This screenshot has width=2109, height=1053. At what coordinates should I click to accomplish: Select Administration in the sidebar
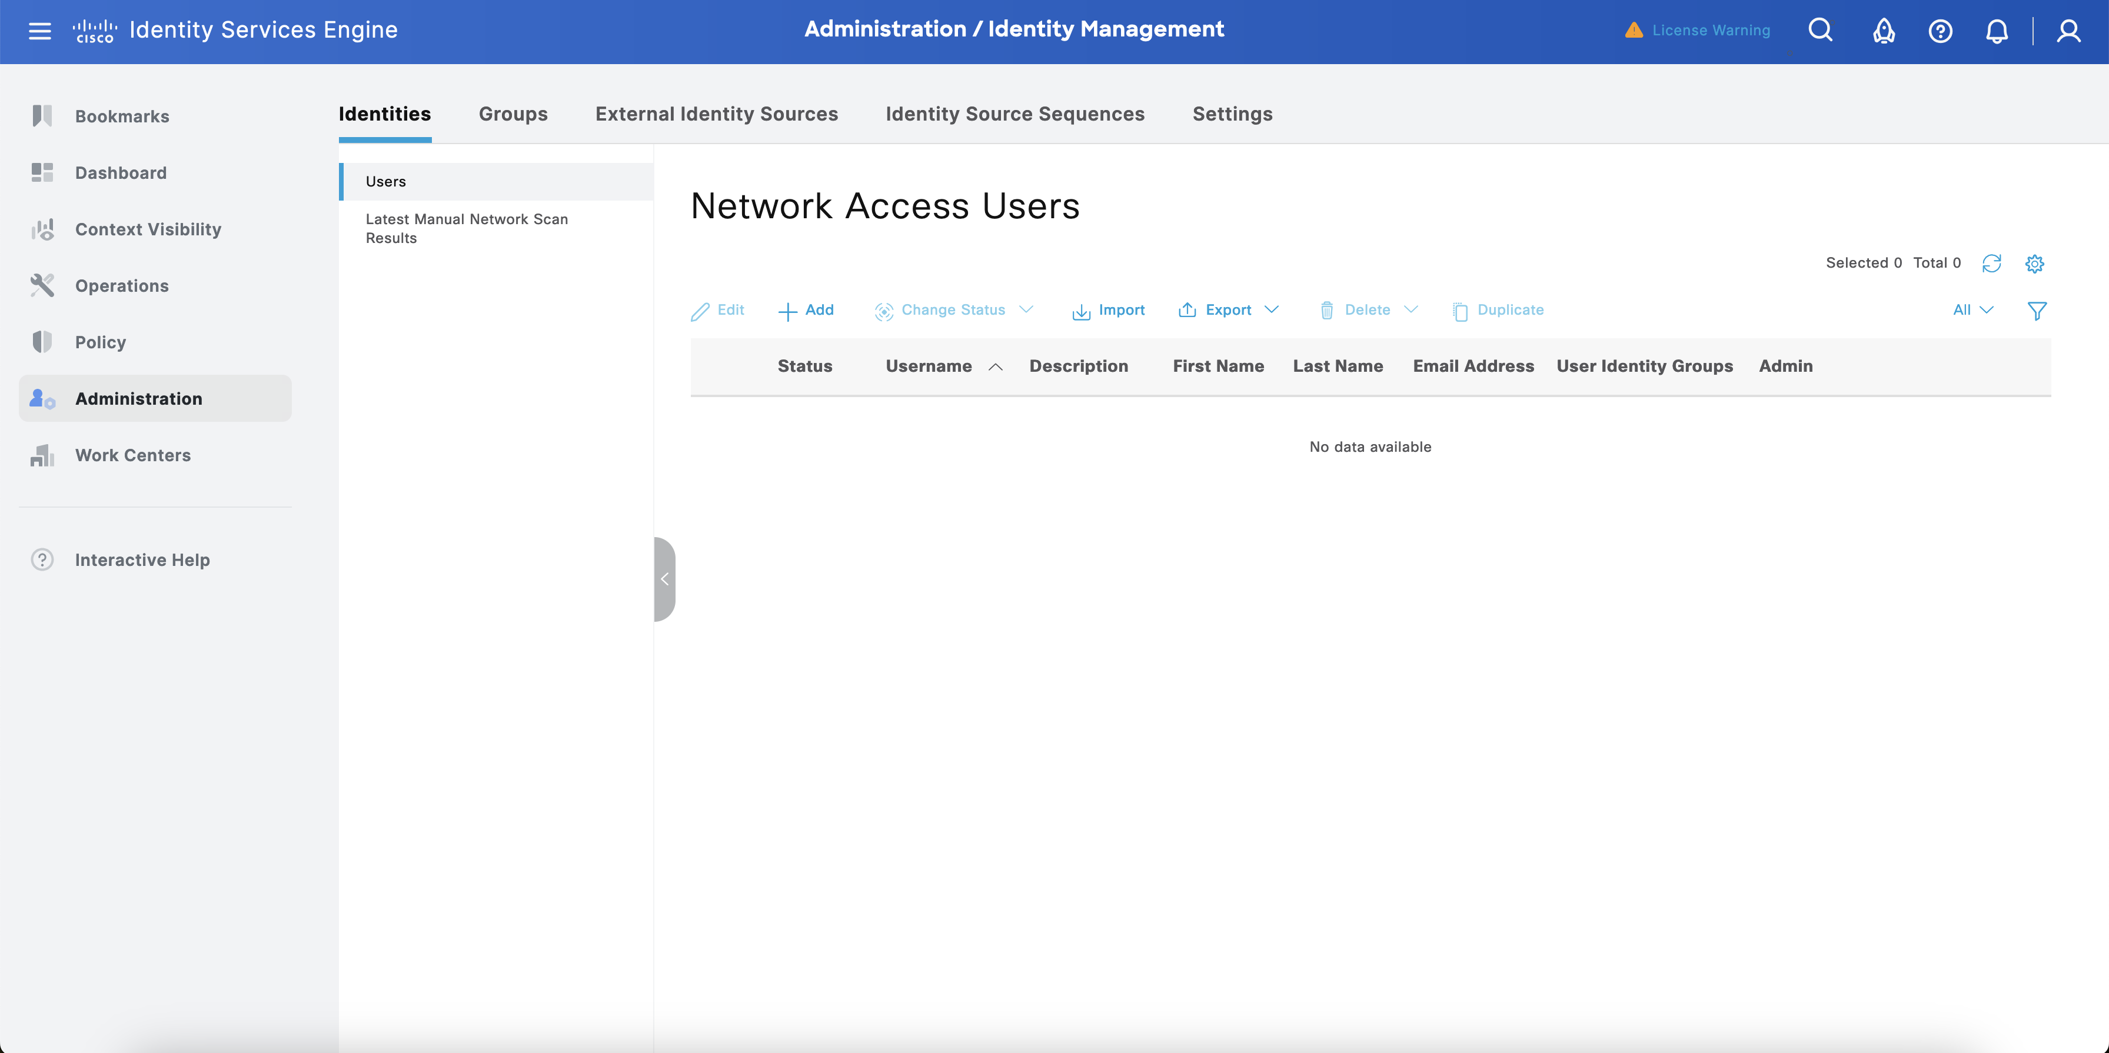[x=155, y=398]
